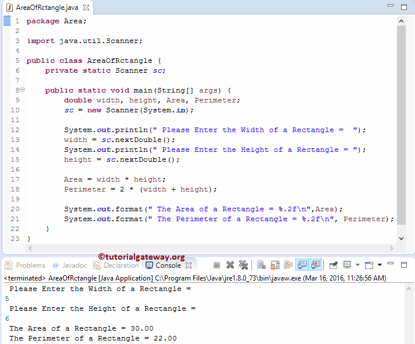This screenshot has width=415, height=344.
Task: Click the Open Console icon
Action: pos(369,265)
